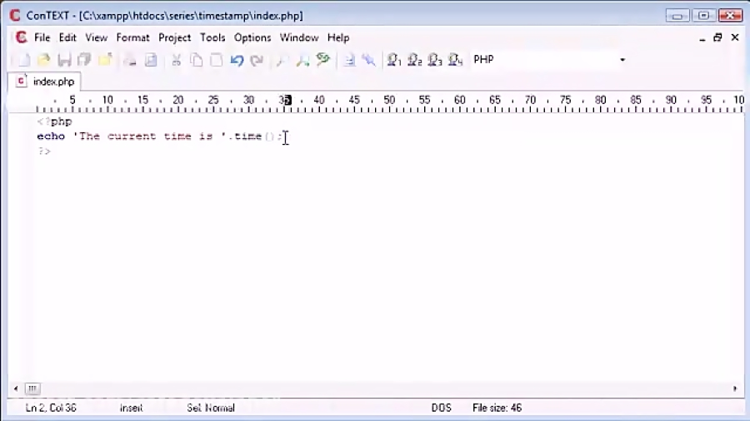Click the 'DOS' status bar entry

click(x=441, y=409)
